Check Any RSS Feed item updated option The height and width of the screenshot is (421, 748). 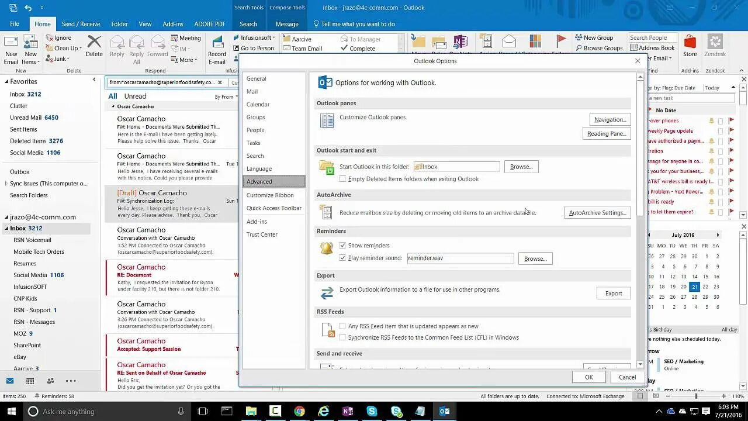[342, 326]
